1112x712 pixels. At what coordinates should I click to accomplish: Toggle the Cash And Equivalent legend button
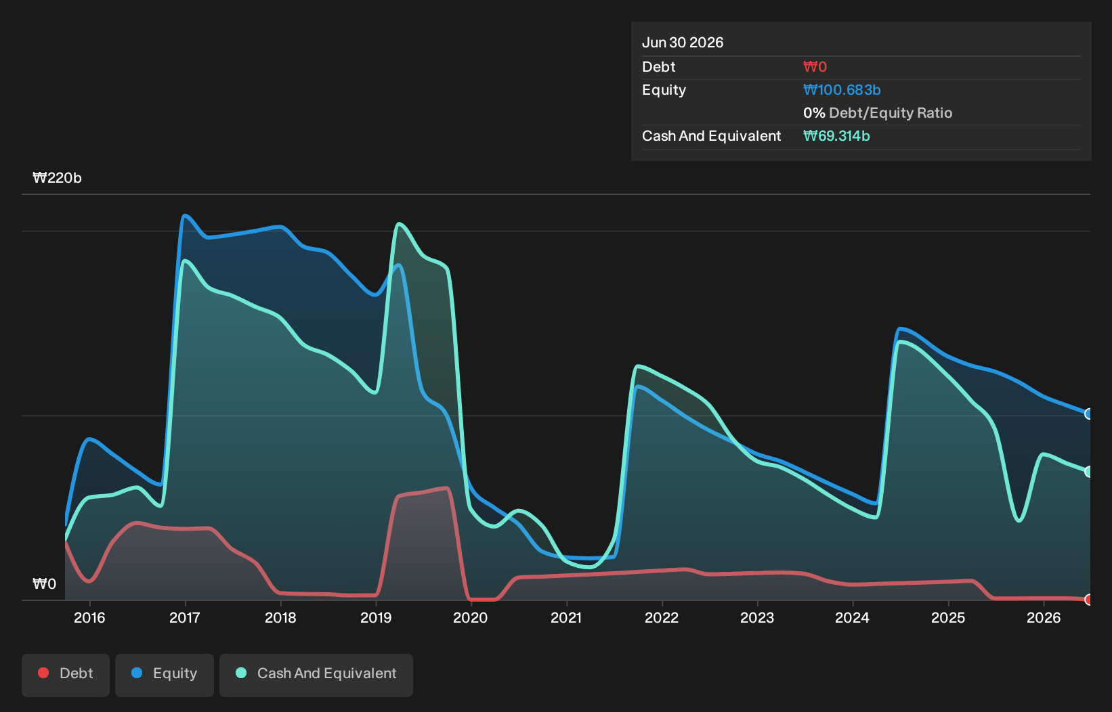coord(316,675)
